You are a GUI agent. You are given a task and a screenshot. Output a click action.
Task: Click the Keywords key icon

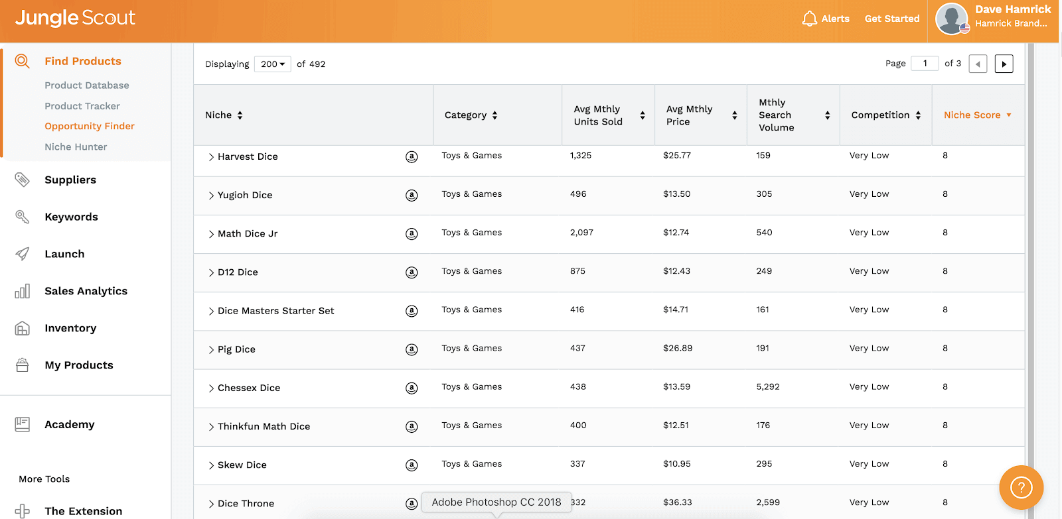tap(23, 217)
